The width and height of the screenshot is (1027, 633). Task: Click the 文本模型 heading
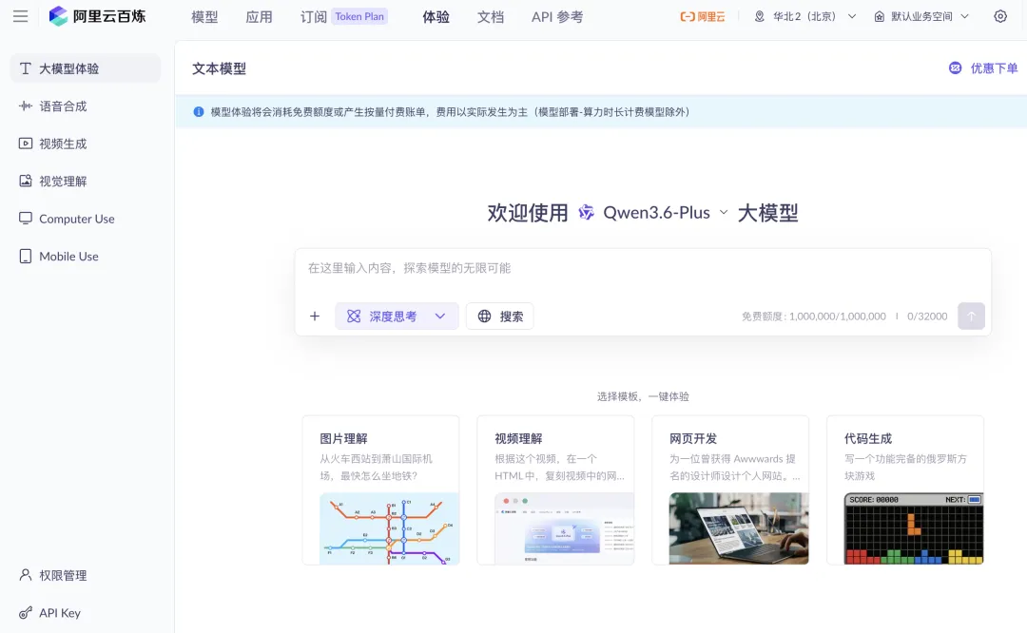[x=219, y=68]
